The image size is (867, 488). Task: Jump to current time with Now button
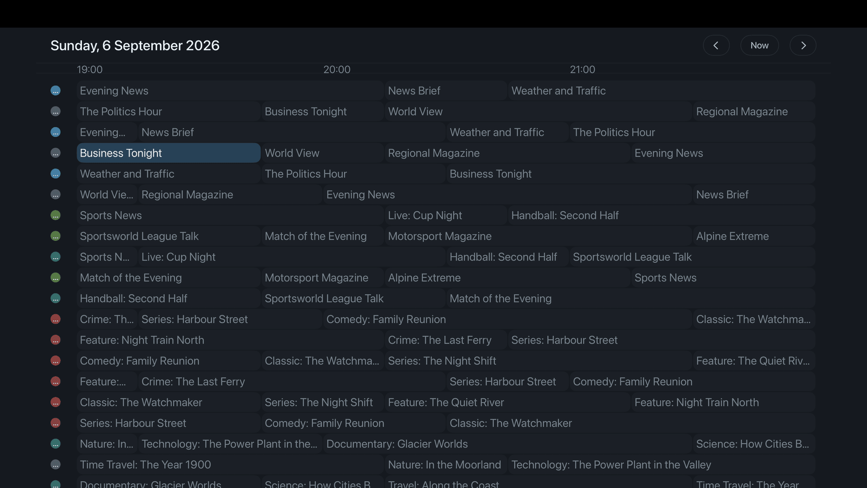760,45
